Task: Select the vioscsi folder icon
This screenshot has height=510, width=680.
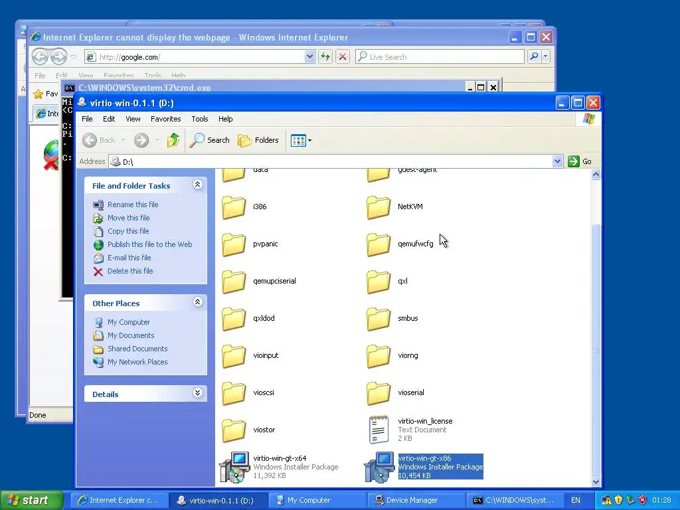Action: coord(234,393)
